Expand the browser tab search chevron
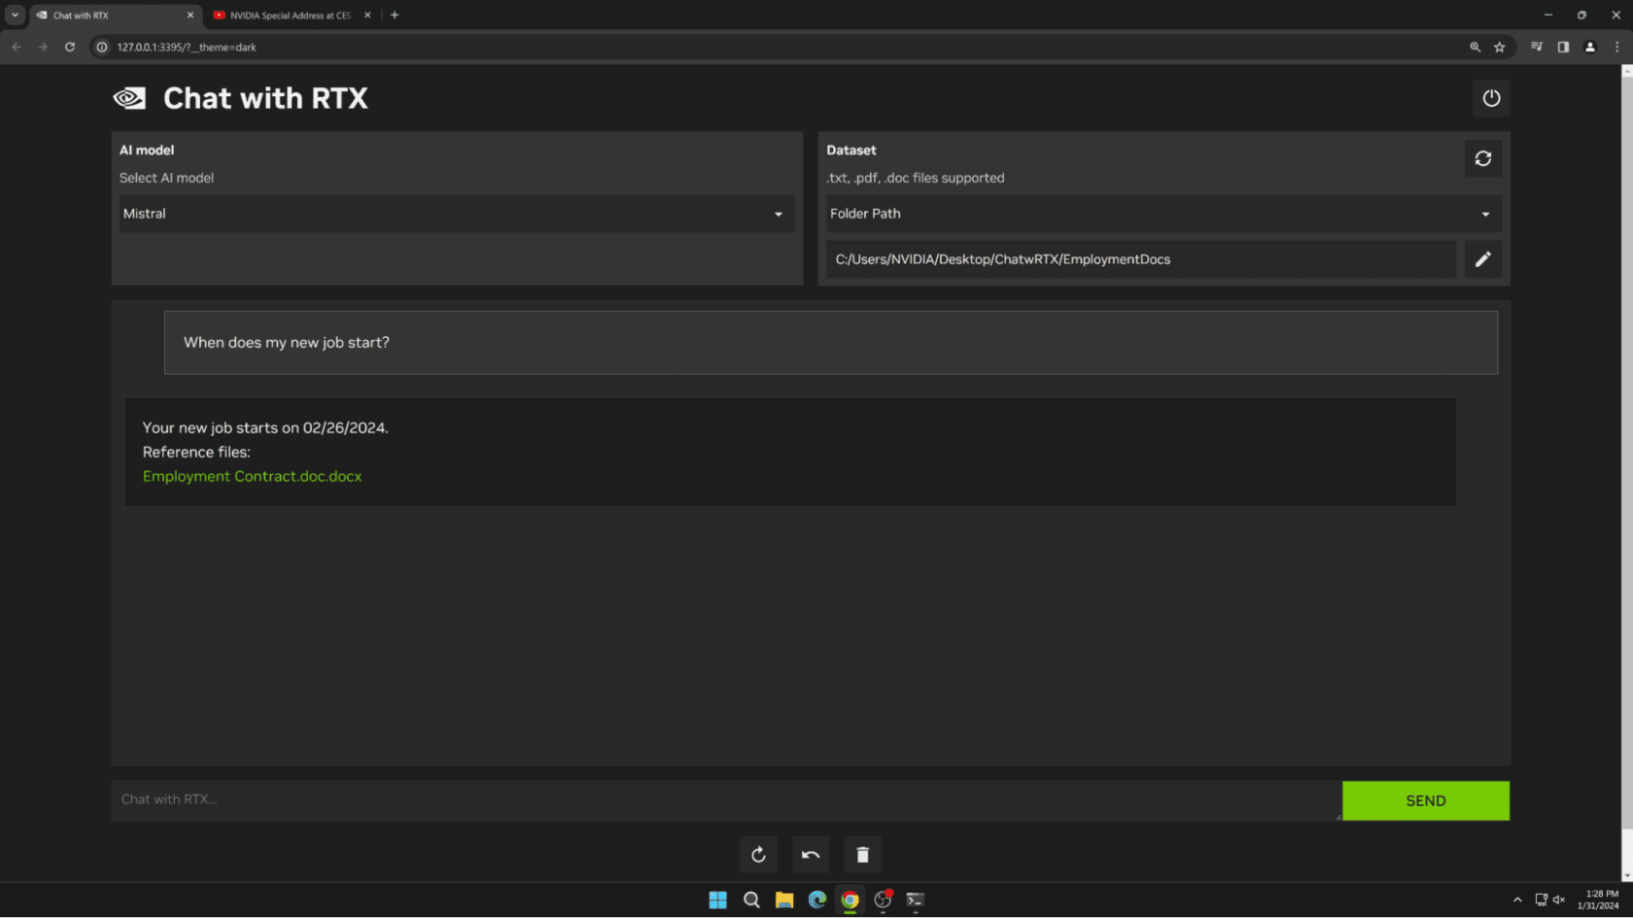The width and height of the screenshot is (1633, 918). [15, 16]
